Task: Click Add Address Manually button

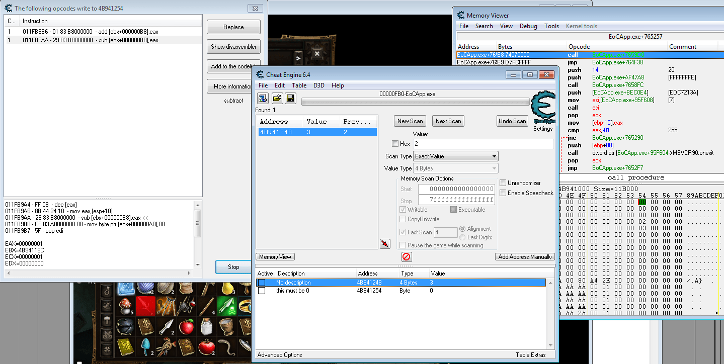Action: pyautogui.click(x=525, y=257)
